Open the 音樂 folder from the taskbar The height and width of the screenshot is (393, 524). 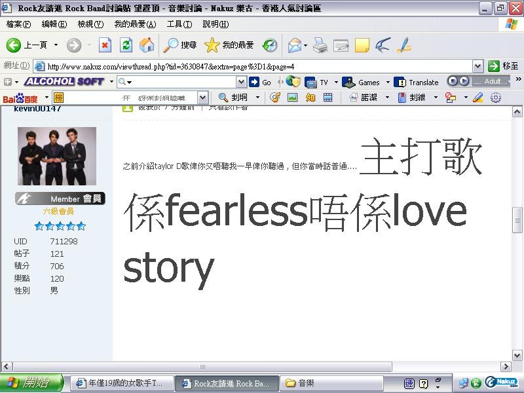[331, 383]
